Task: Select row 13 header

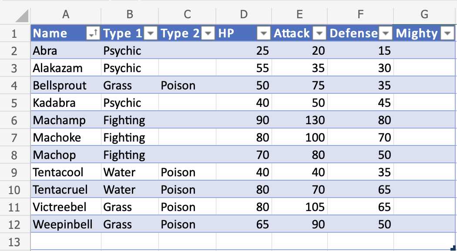Action: click(x=14, y=242)
